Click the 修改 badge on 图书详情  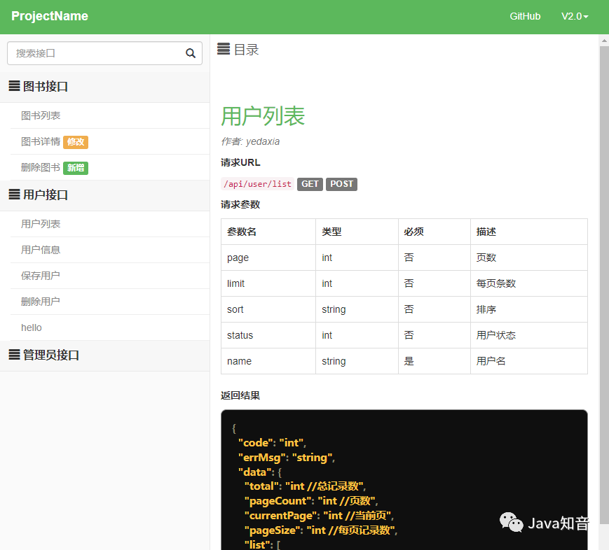tap(75, 141)
